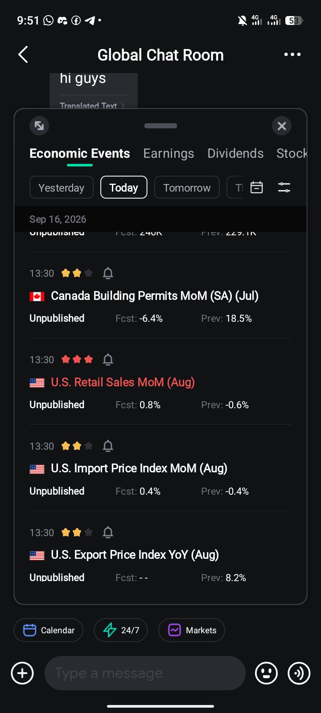
Task: Tap the 24/7 news shortcut chip
Action: coord(121,630)
